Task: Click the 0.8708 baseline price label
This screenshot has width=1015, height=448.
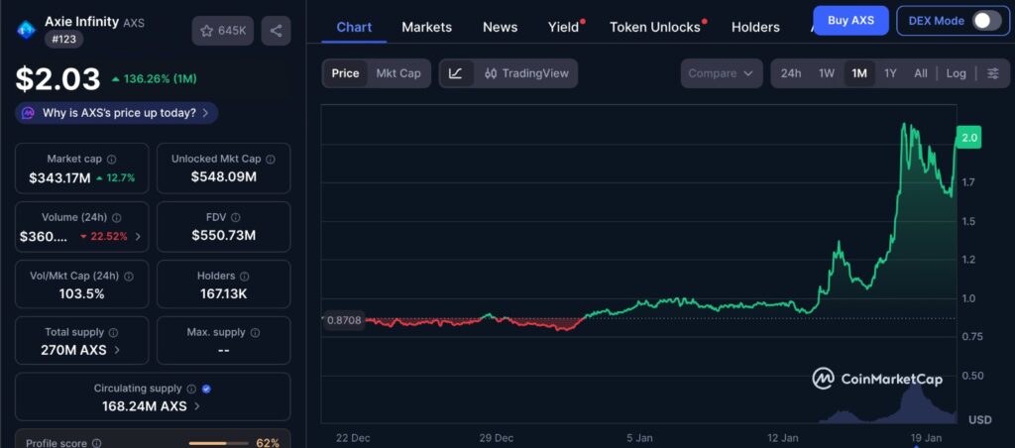Action: [343, 320]
